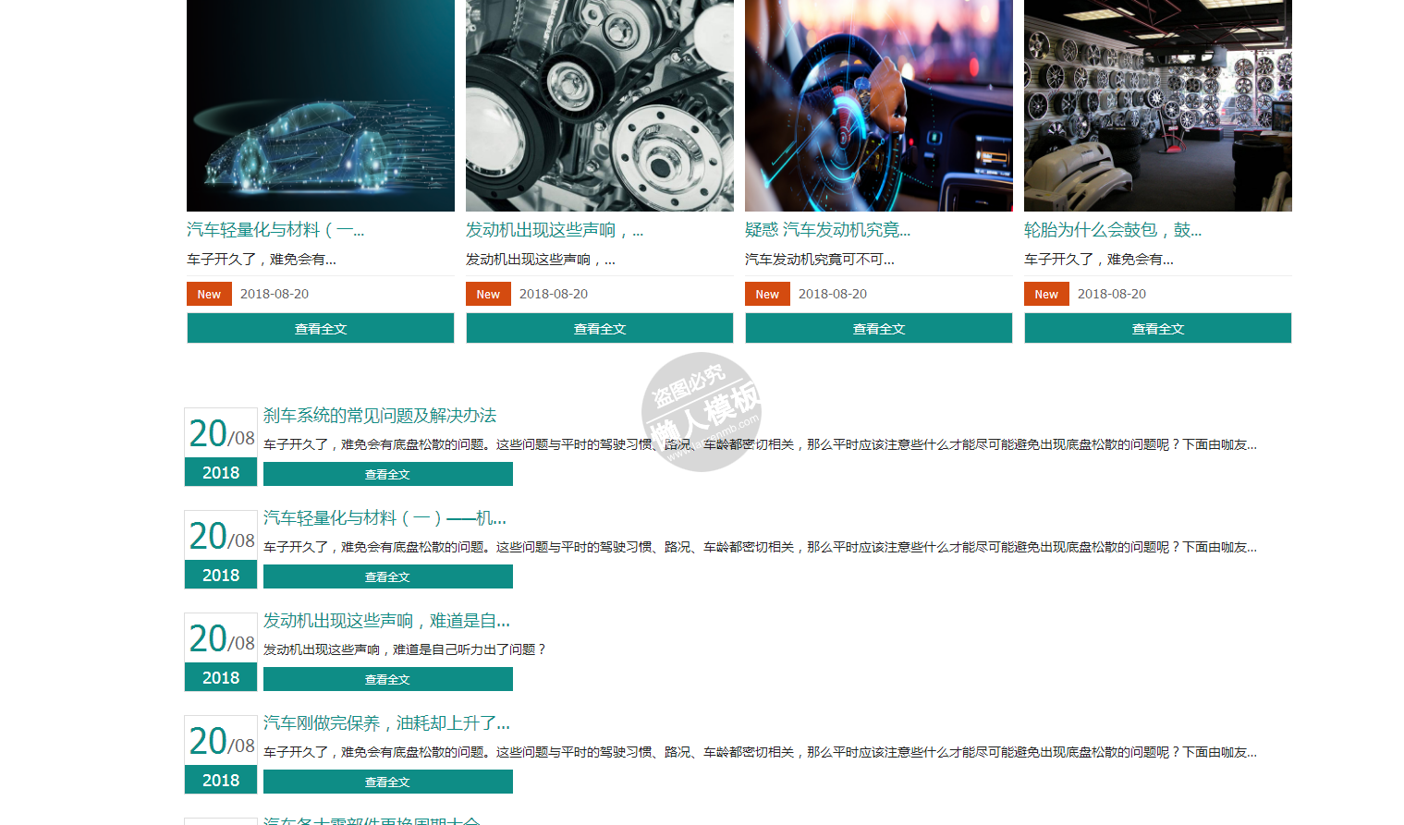
Task: Open card title 轮胎为什么会鼓包，鼓...
Action: (1113, 230)
